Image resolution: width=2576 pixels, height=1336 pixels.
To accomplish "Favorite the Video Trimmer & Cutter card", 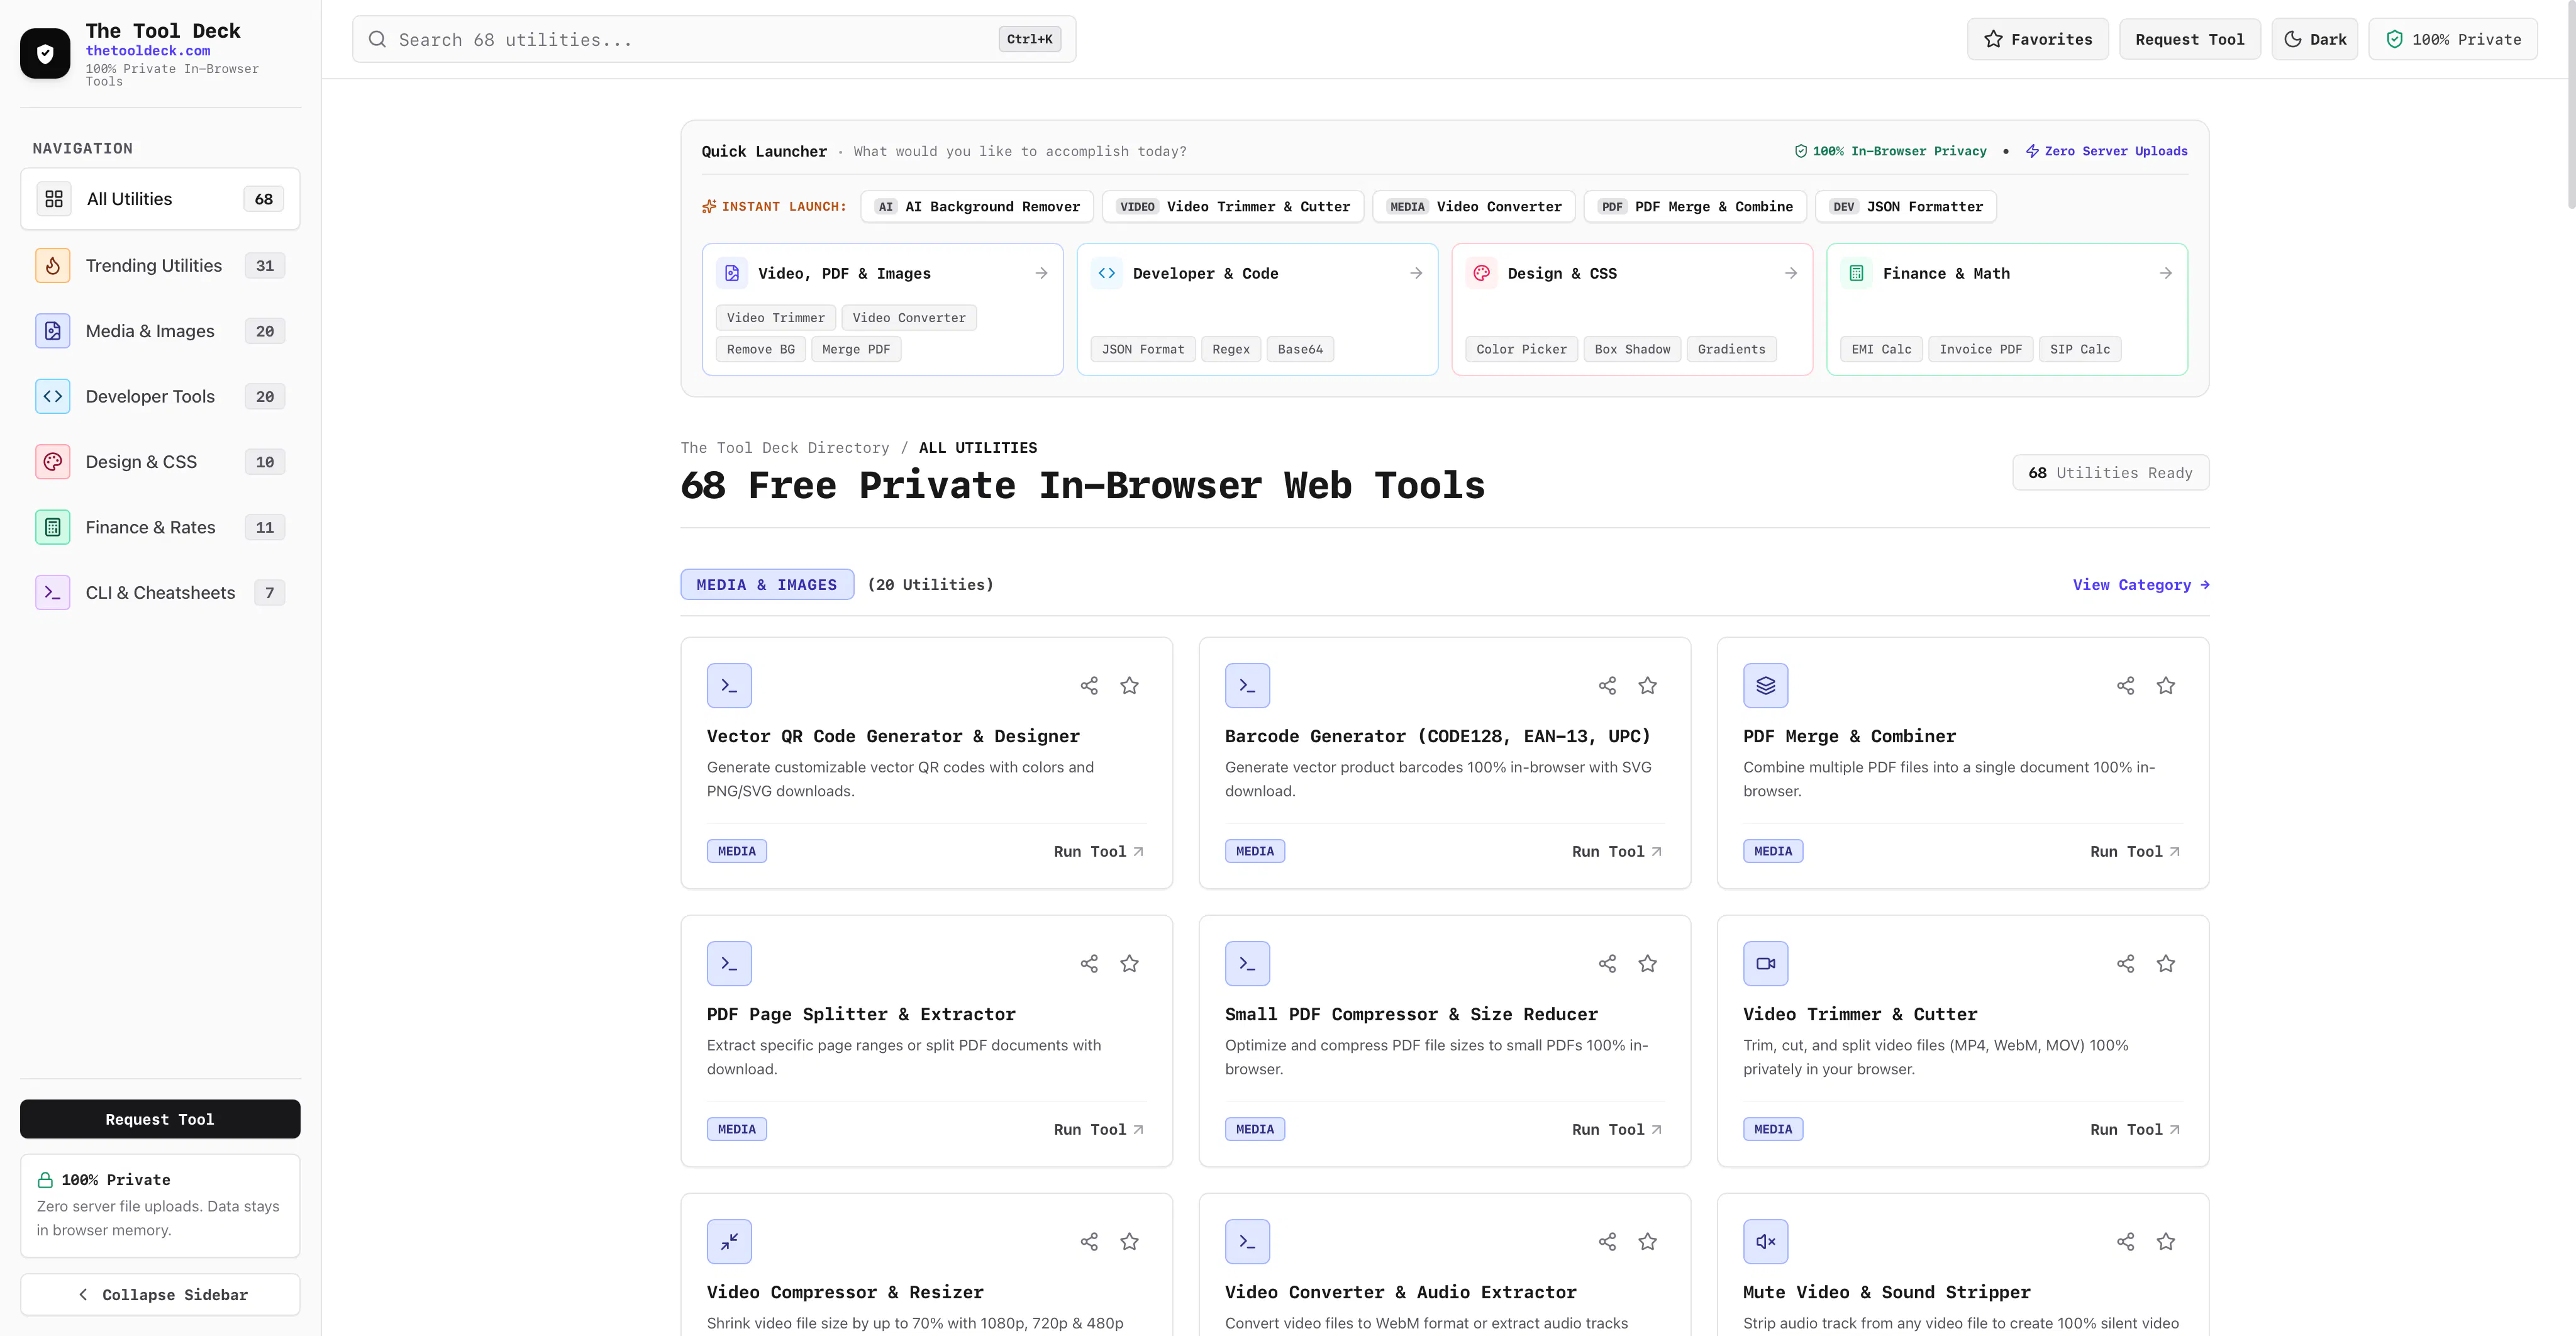I will point(2165,963).
